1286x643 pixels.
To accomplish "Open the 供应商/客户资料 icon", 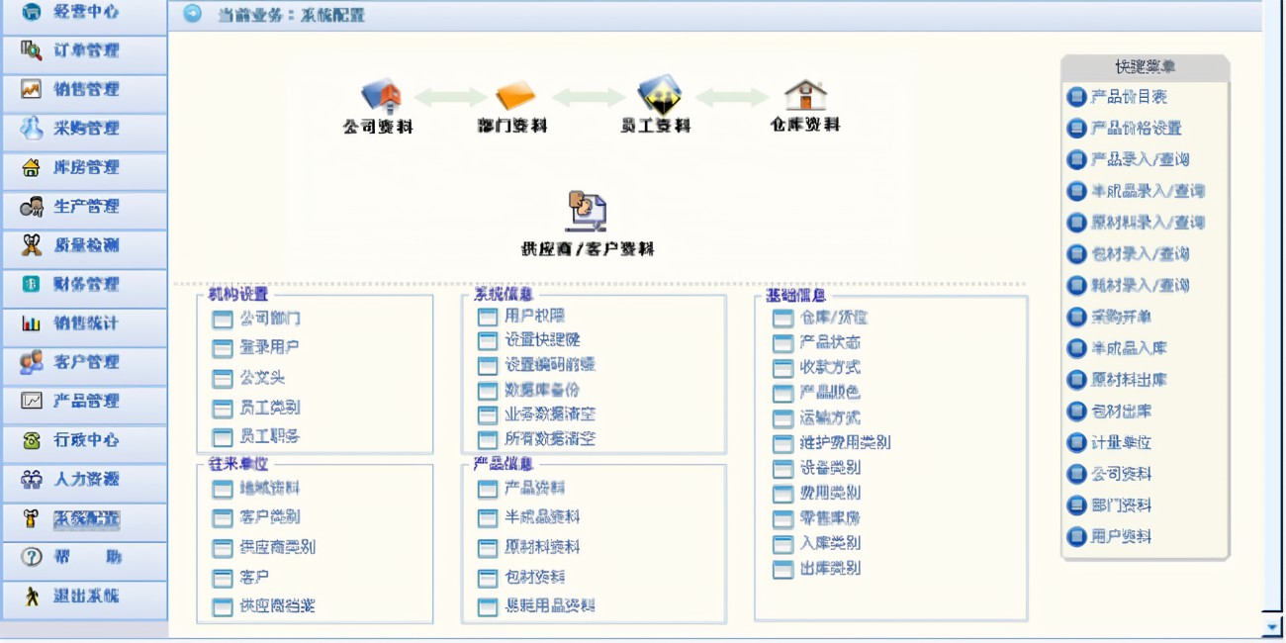I will [x=586, y=211].
